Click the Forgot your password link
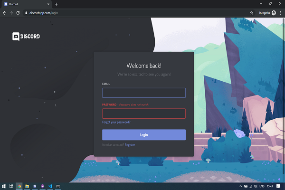This screenshot has height=190, width=285. click(116, 122)
